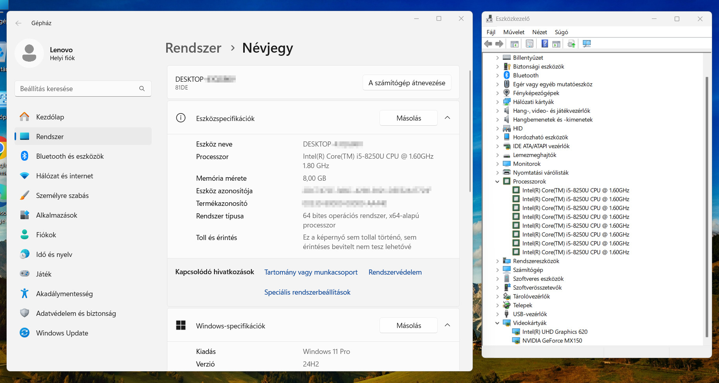Open Játék settings
The height and width of the screenshot is (383, 719).
83,274
